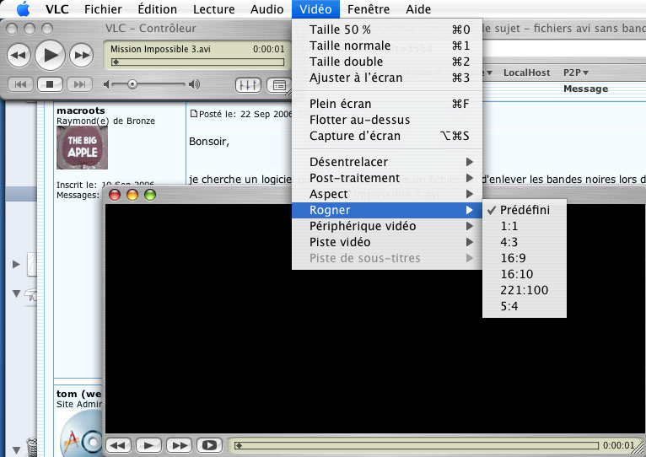Select 16:10 crop ratio
The height and width of the screenshot is (457, 646).
pos(525,274)
